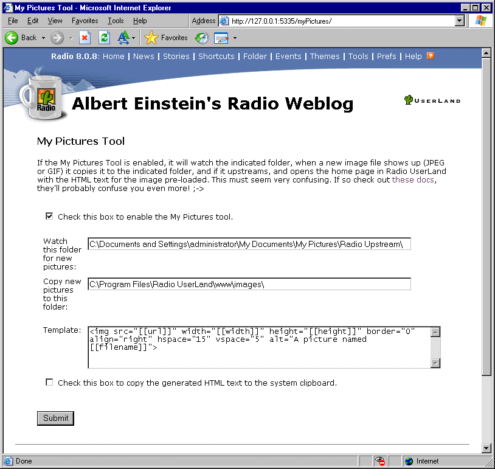Click the blue letter A toolbar icon
This screenshot has height=469, width=495.
click(x=123, y=38)
